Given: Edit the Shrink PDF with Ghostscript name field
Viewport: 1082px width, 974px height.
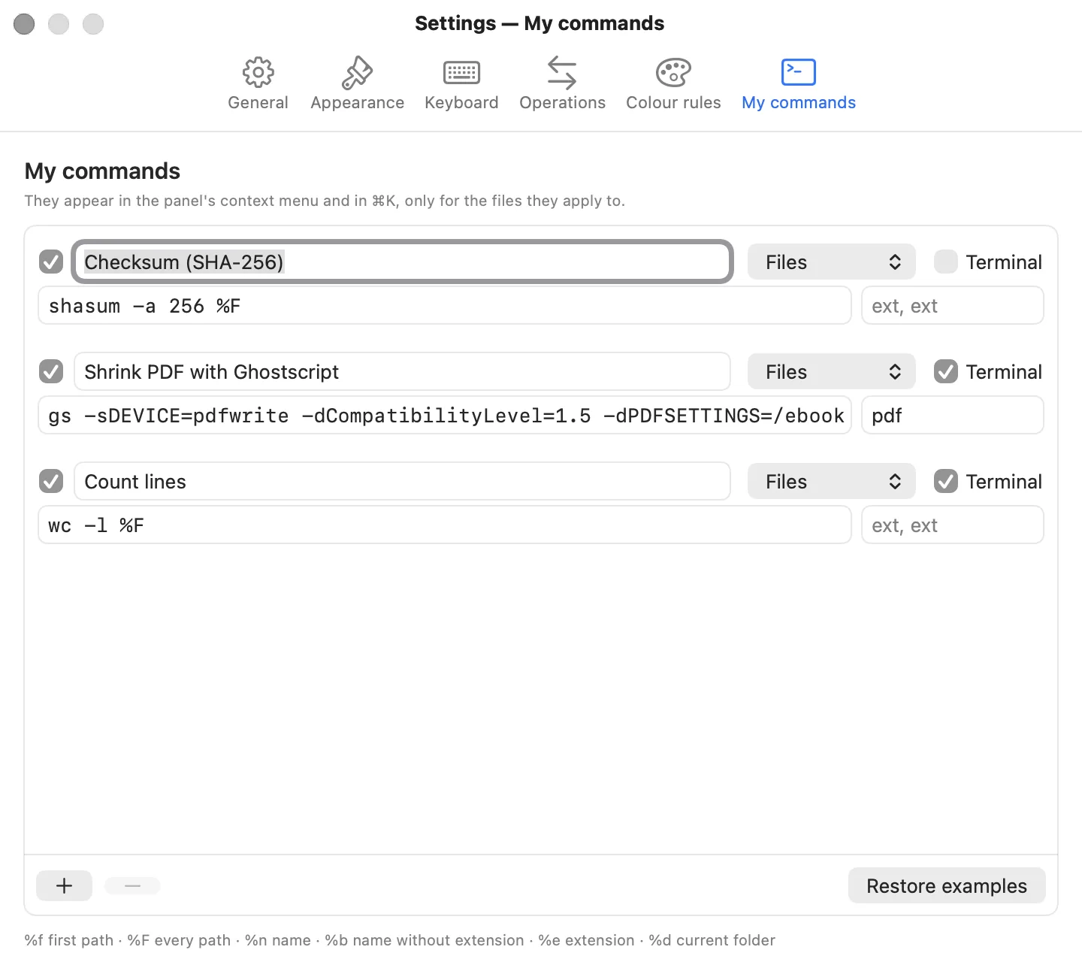Looking at the screenshot, I should (403, 372).
